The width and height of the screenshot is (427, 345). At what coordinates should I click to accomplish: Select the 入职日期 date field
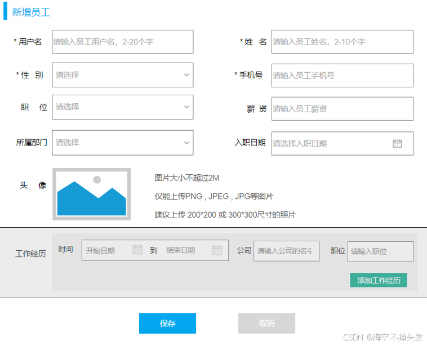point(343,144)
